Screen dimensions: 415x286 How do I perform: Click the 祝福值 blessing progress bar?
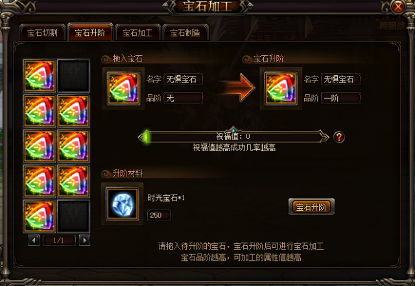coord(233,137)
